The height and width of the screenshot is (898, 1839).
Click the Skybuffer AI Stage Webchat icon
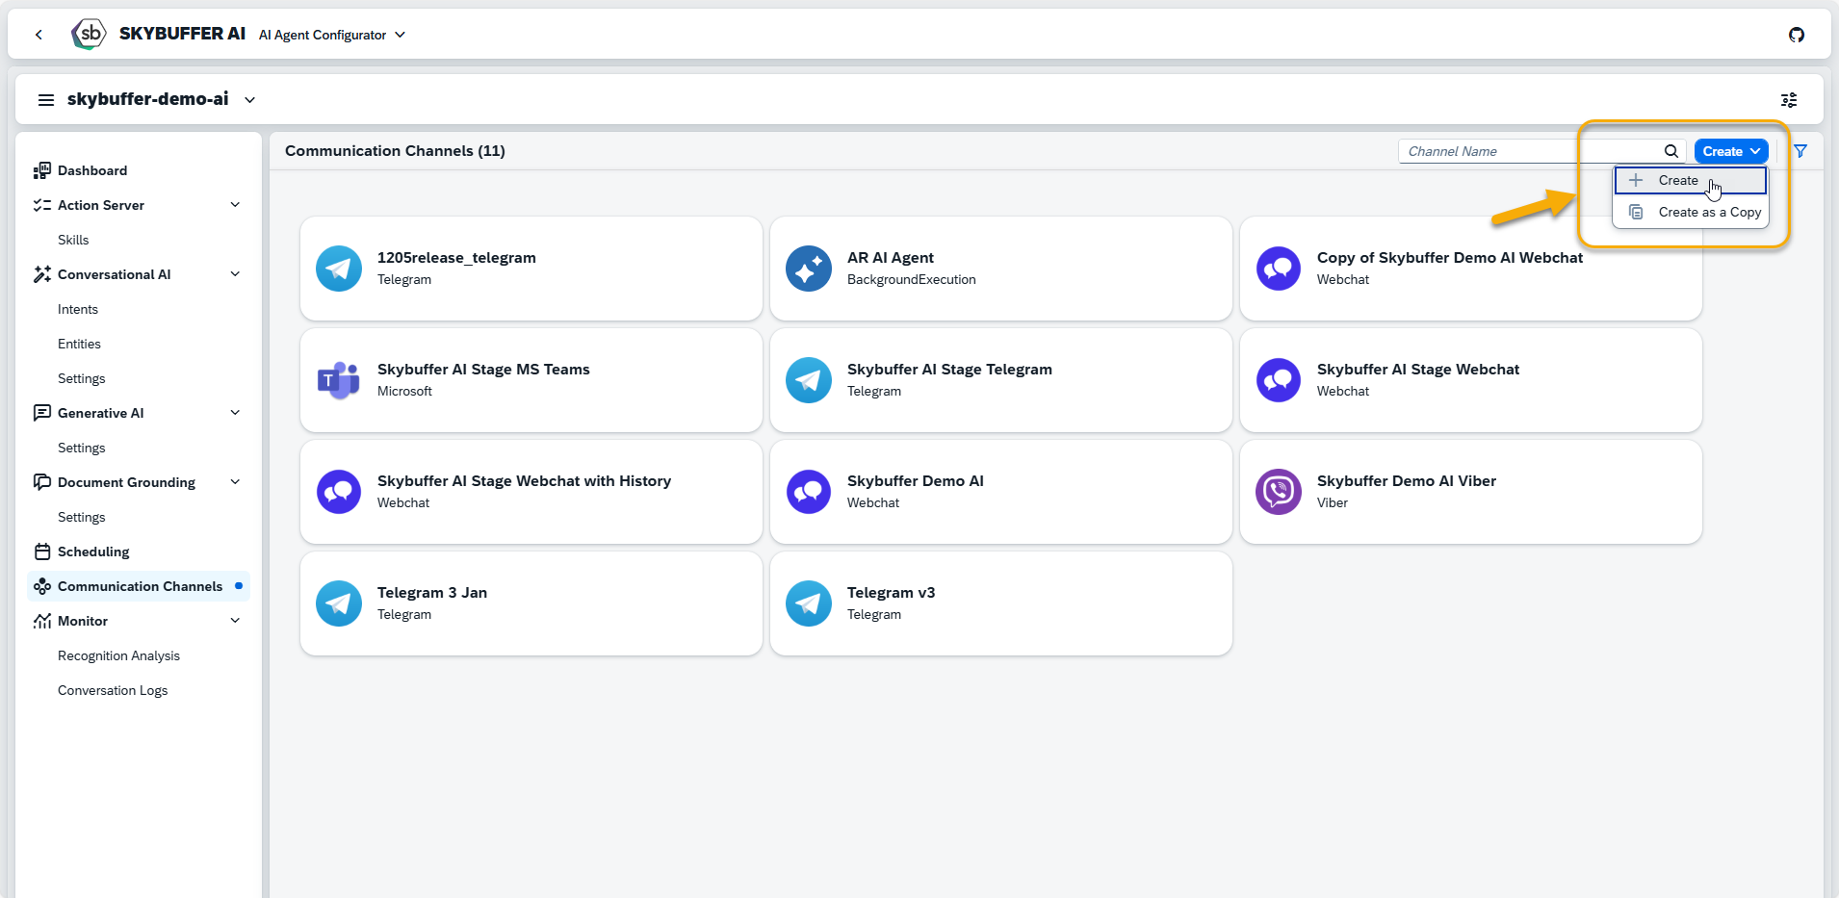pos(1279,380)
